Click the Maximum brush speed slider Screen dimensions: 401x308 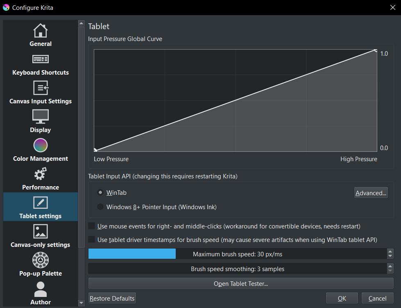(237, 254)
